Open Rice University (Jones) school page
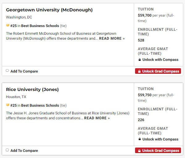The image size is (185, 158). click(x=32, y=89)
